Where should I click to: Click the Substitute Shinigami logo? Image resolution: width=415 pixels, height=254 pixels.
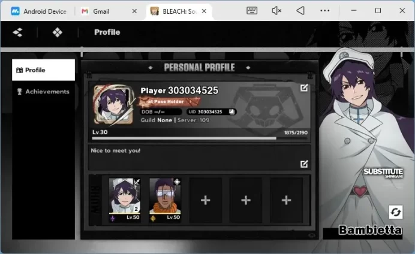tap(383, 173)
